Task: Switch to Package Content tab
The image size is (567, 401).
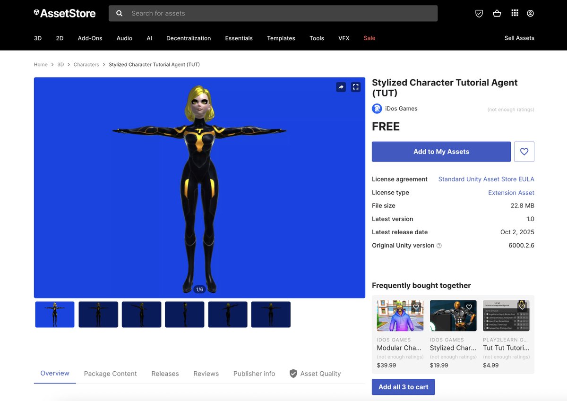Action: click(110, 374)
